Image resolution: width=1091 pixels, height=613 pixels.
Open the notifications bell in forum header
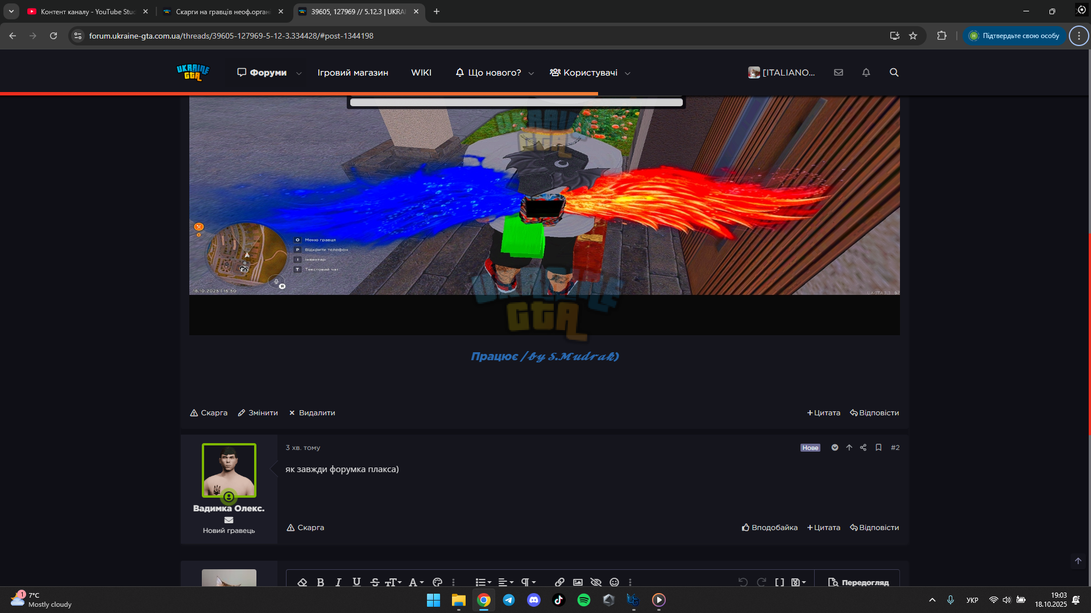[866, 73]
